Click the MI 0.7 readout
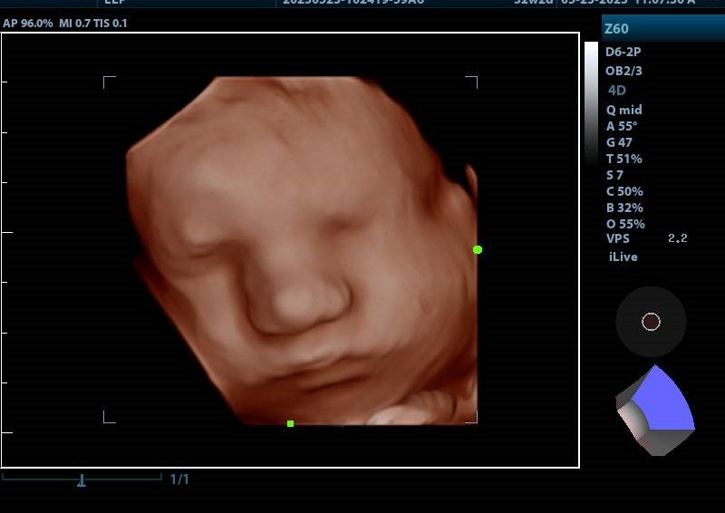This screenshot has height=513, width=725. (x=74, y=24)
